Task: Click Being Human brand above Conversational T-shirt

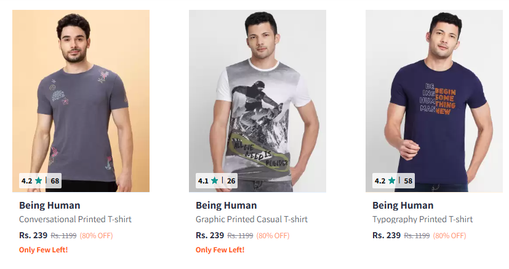Action: tap(50, 206)
